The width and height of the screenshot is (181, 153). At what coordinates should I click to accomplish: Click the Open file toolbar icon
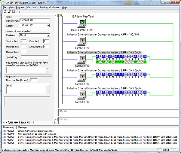[x=9, y=12]
